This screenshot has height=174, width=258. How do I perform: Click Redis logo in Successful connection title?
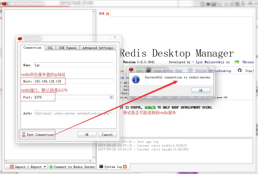pyautogui.click(x=131, y=69)
